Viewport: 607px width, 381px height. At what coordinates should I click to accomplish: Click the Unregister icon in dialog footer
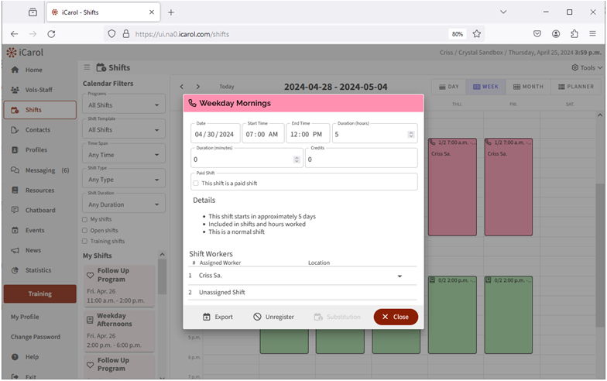(x=258, y=317)
